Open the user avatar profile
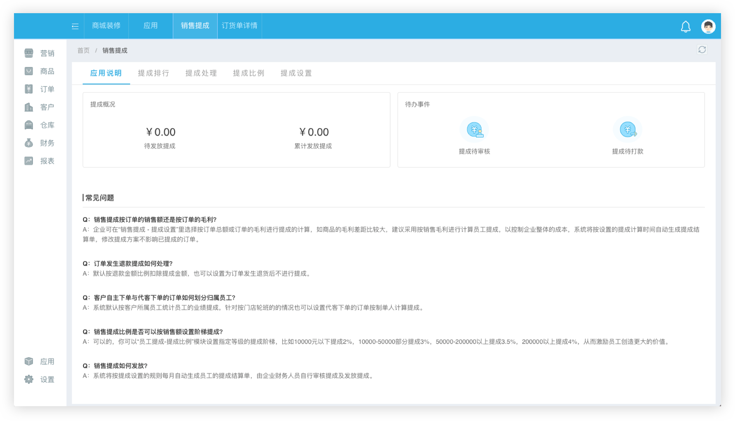The image size is (735, 421). click(708, 27)
